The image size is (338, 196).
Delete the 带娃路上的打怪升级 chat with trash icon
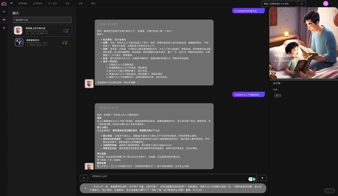[x=67, y=32]
